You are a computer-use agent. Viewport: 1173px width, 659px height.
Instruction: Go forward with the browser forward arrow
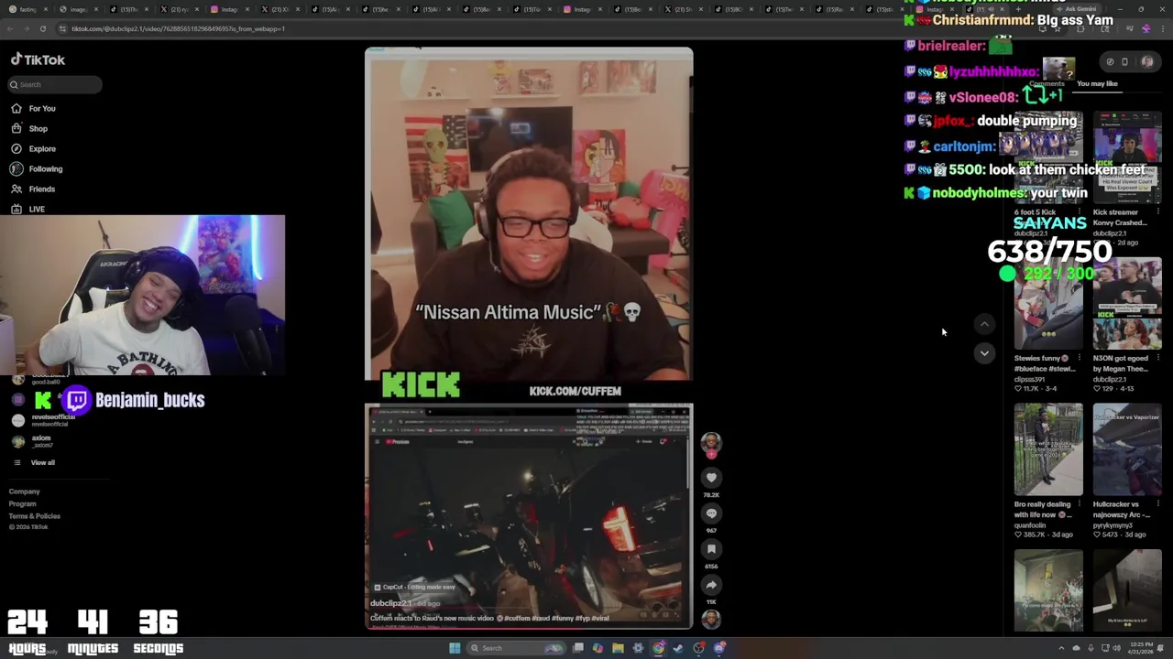(26, 28)
